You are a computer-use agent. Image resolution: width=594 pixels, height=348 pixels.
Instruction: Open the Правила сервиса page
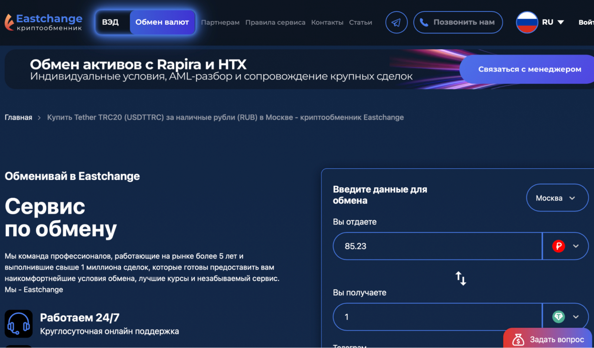[275, 22]
